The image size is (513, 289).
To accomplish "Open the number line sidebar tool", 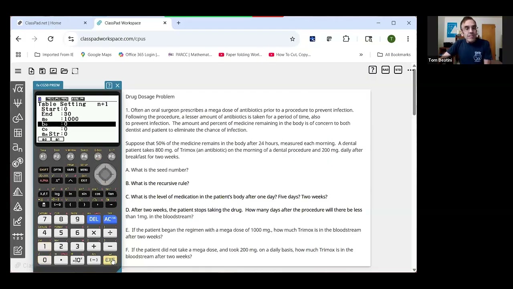I will pyautogui.click(x=18, y=236).
